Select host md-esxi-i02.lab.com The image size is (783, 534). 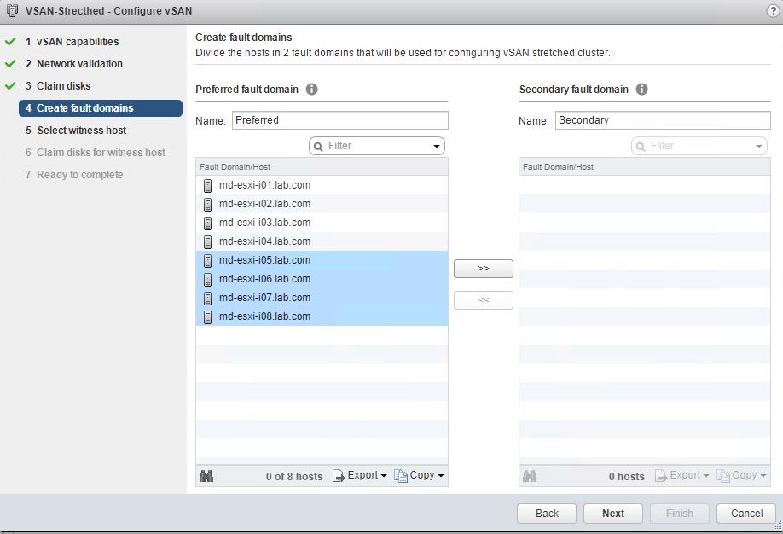322,205
